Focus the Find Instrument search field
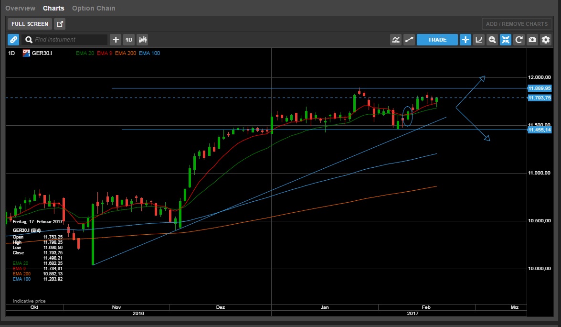The image size is (561, 327). [64, 40]
